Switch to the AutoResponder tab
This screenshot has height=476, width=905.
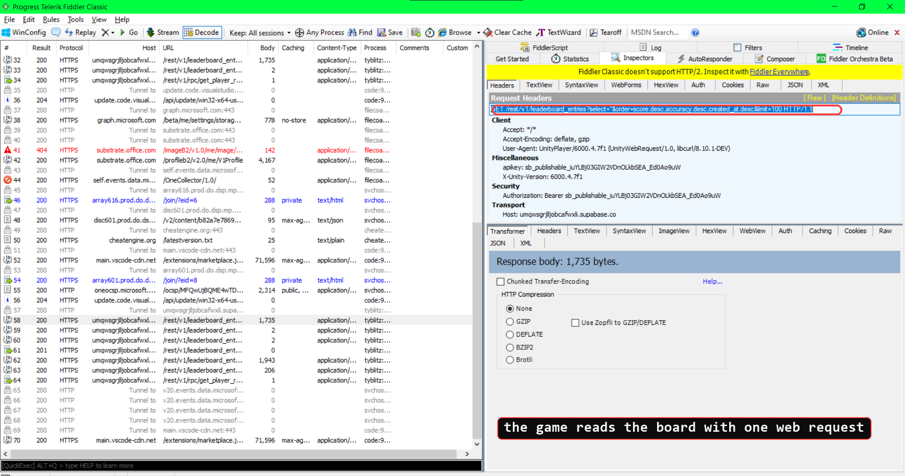pyautogui.click(x=705, y=59)
